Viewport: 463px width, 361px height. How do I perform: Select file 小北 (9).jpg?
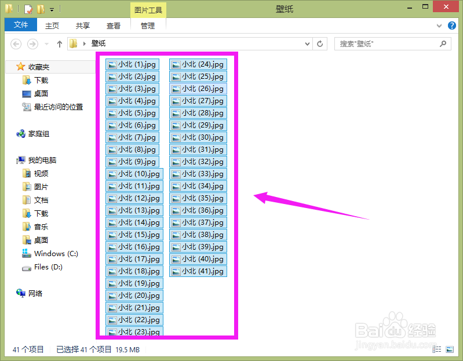point(132,162)
